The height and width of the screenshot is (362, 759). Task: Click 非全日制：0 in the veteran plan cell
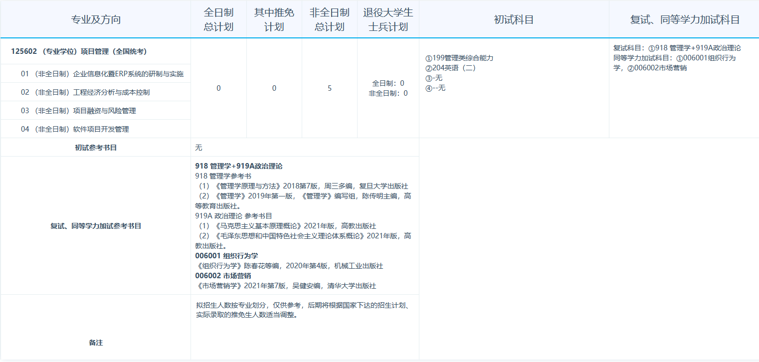388,93
